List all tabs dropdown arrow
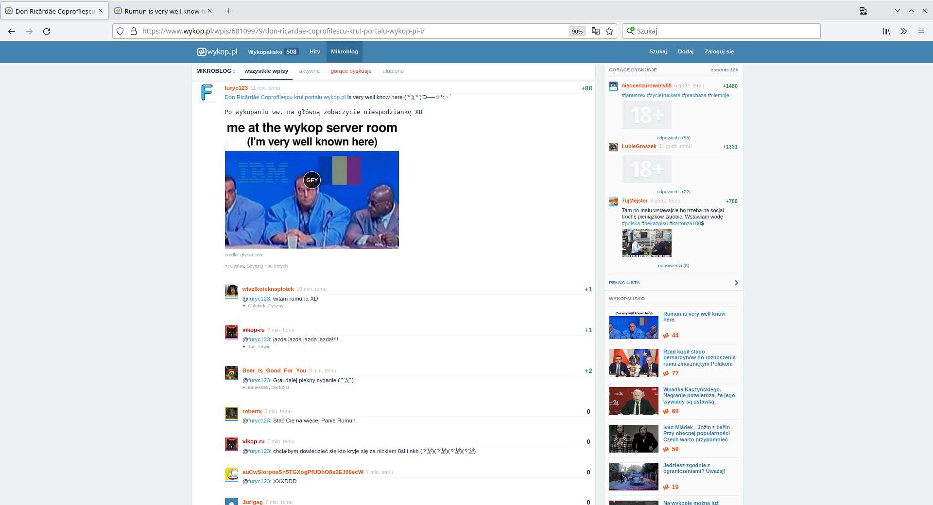This screenshot has width=933, height=505. 897,11
